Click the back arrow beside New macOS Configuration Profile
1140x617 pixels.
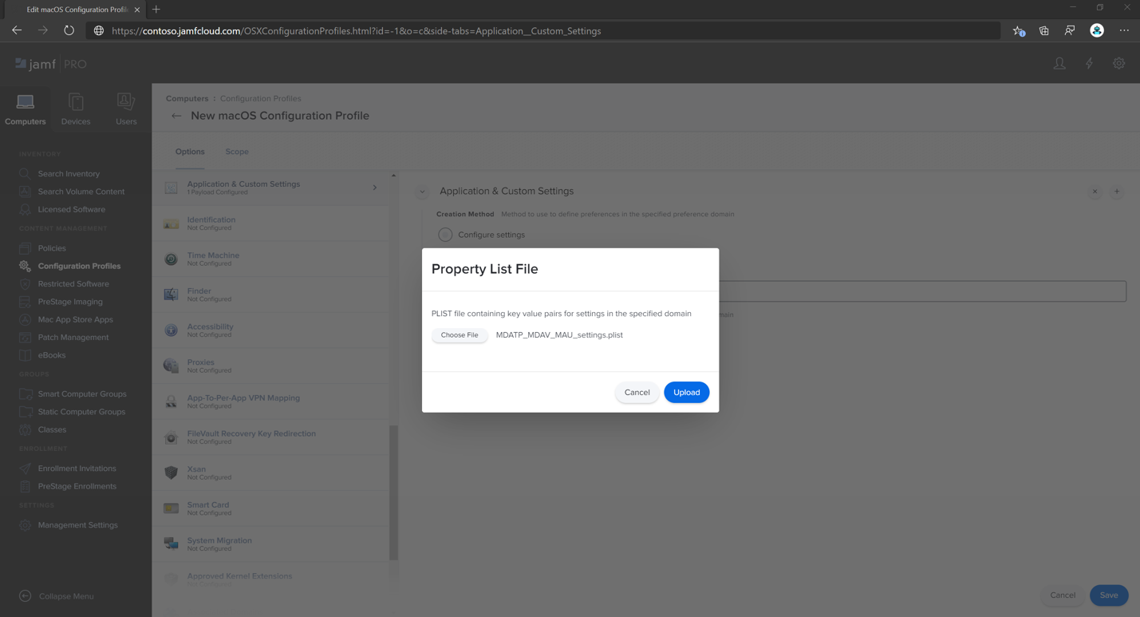176,116
